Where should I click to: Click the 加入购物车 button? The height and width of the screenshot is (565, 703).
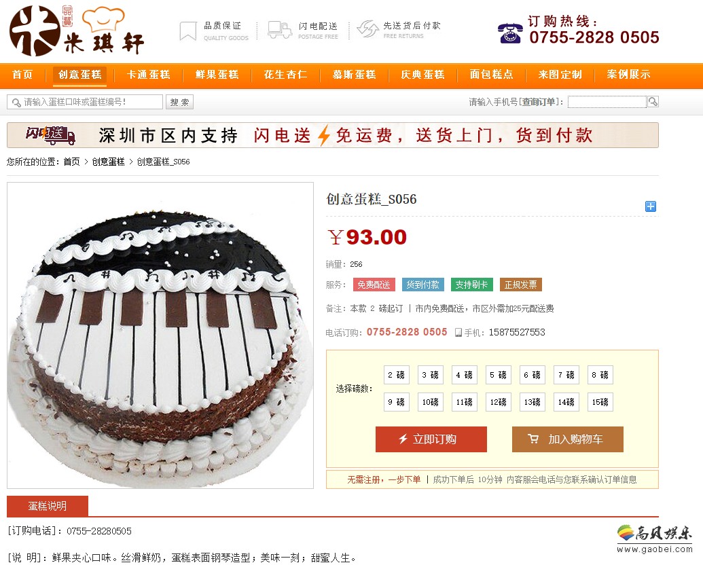tap(568, 439)
